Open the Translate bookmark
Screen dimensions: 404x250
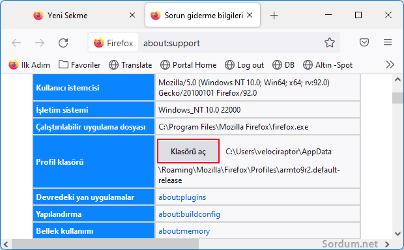coord(130,65)
